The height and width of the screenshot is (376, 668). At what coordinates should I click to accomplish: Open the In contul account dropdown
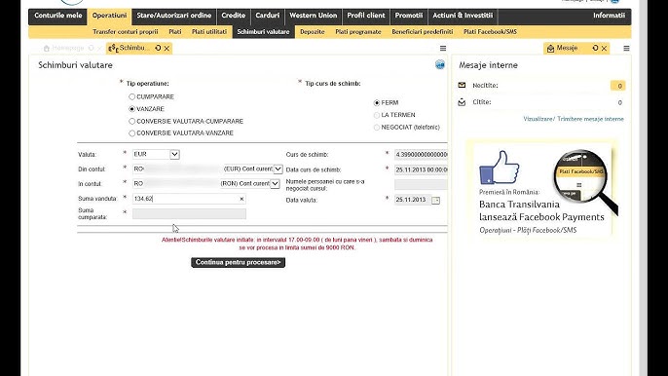click(x=276, y=184)
